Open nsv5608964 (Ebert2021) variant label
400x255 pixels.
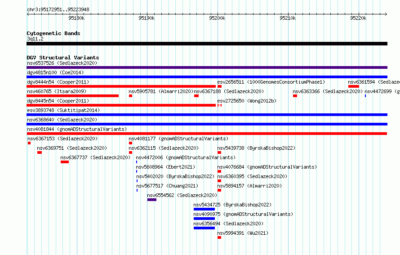coord(165,167)
